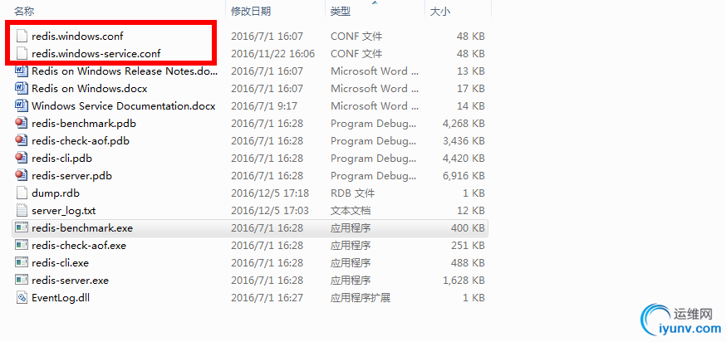Click the Word icon of Redis on Windows.docx

coord(22,88)
